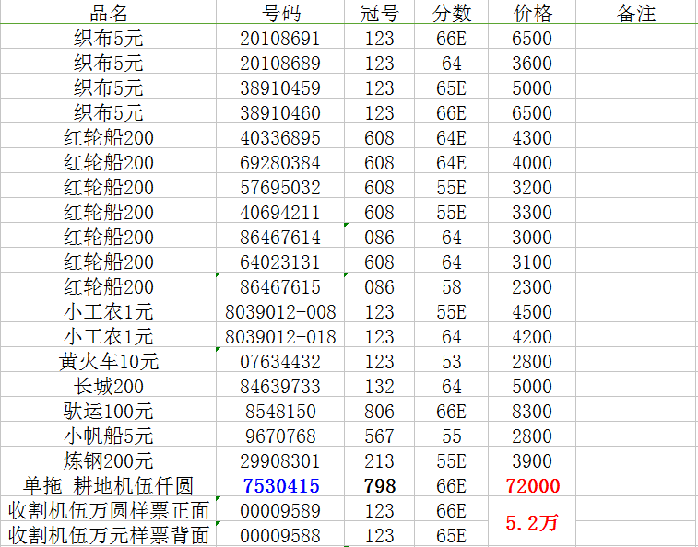Viewport: 698px width, 547px height.
Task: Select the number 00009588 cell
Action: (280, 535)
